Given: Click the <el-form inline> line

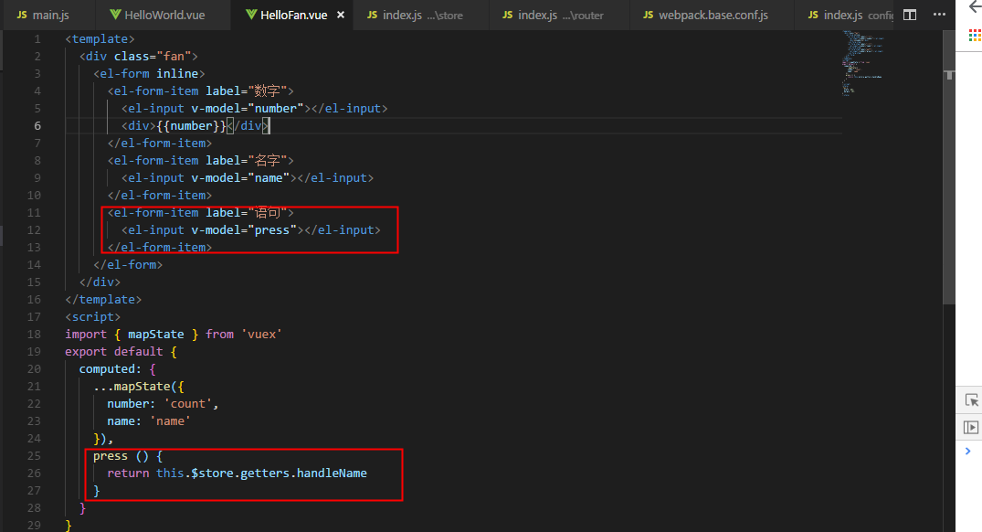Looking at the screenshot, I should pyautogui.click(x=149, y=74).
